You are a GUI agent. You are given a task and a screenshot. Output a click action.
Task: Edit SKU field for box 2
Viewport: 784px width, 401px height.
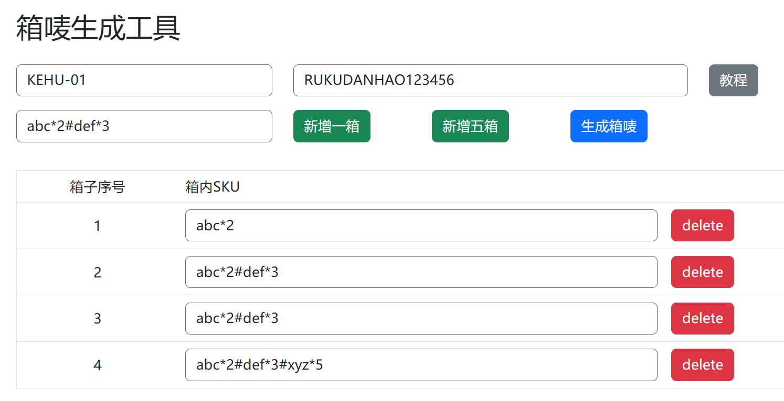tap(421, 272)
